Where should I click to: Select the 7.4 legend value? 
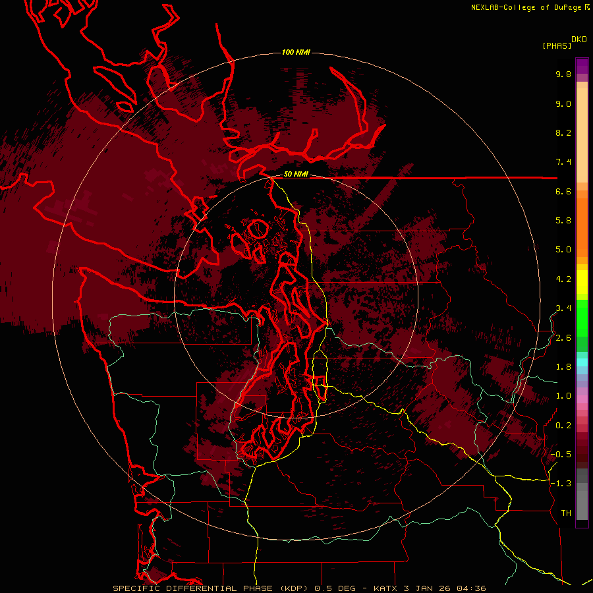563,162
